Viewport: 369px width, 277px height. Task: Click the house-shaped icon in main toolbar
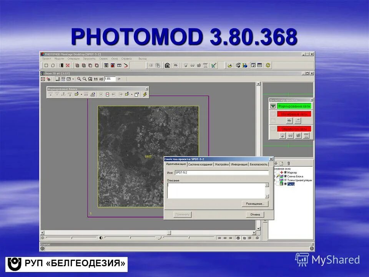point(53,65)
